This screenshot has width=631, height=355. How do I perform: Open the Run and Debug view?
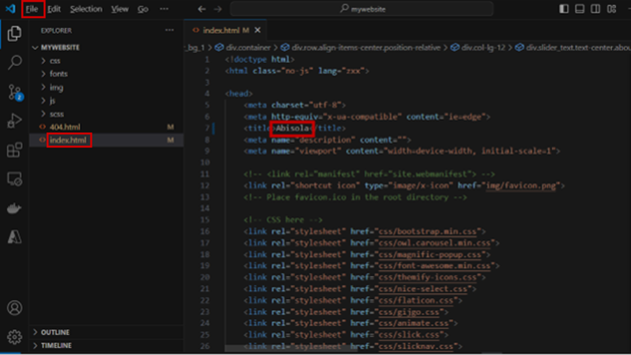click(14, 121)
